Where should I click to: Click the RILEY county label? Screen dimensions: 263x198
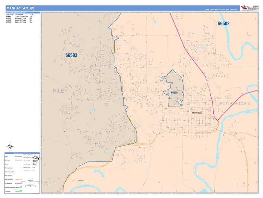(60, 91)
